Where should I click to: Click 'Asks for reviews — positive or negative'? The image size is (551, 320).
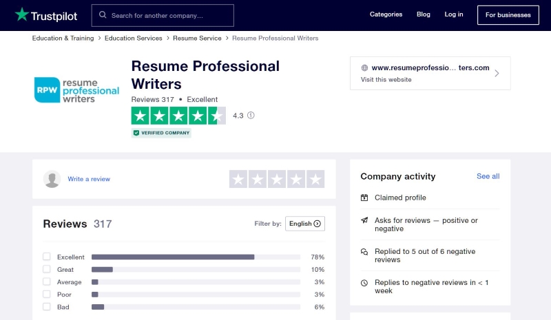426,224
